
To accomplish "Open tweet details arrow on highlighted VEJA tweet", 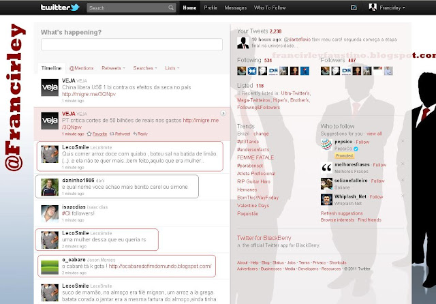I will click(223, 113).
